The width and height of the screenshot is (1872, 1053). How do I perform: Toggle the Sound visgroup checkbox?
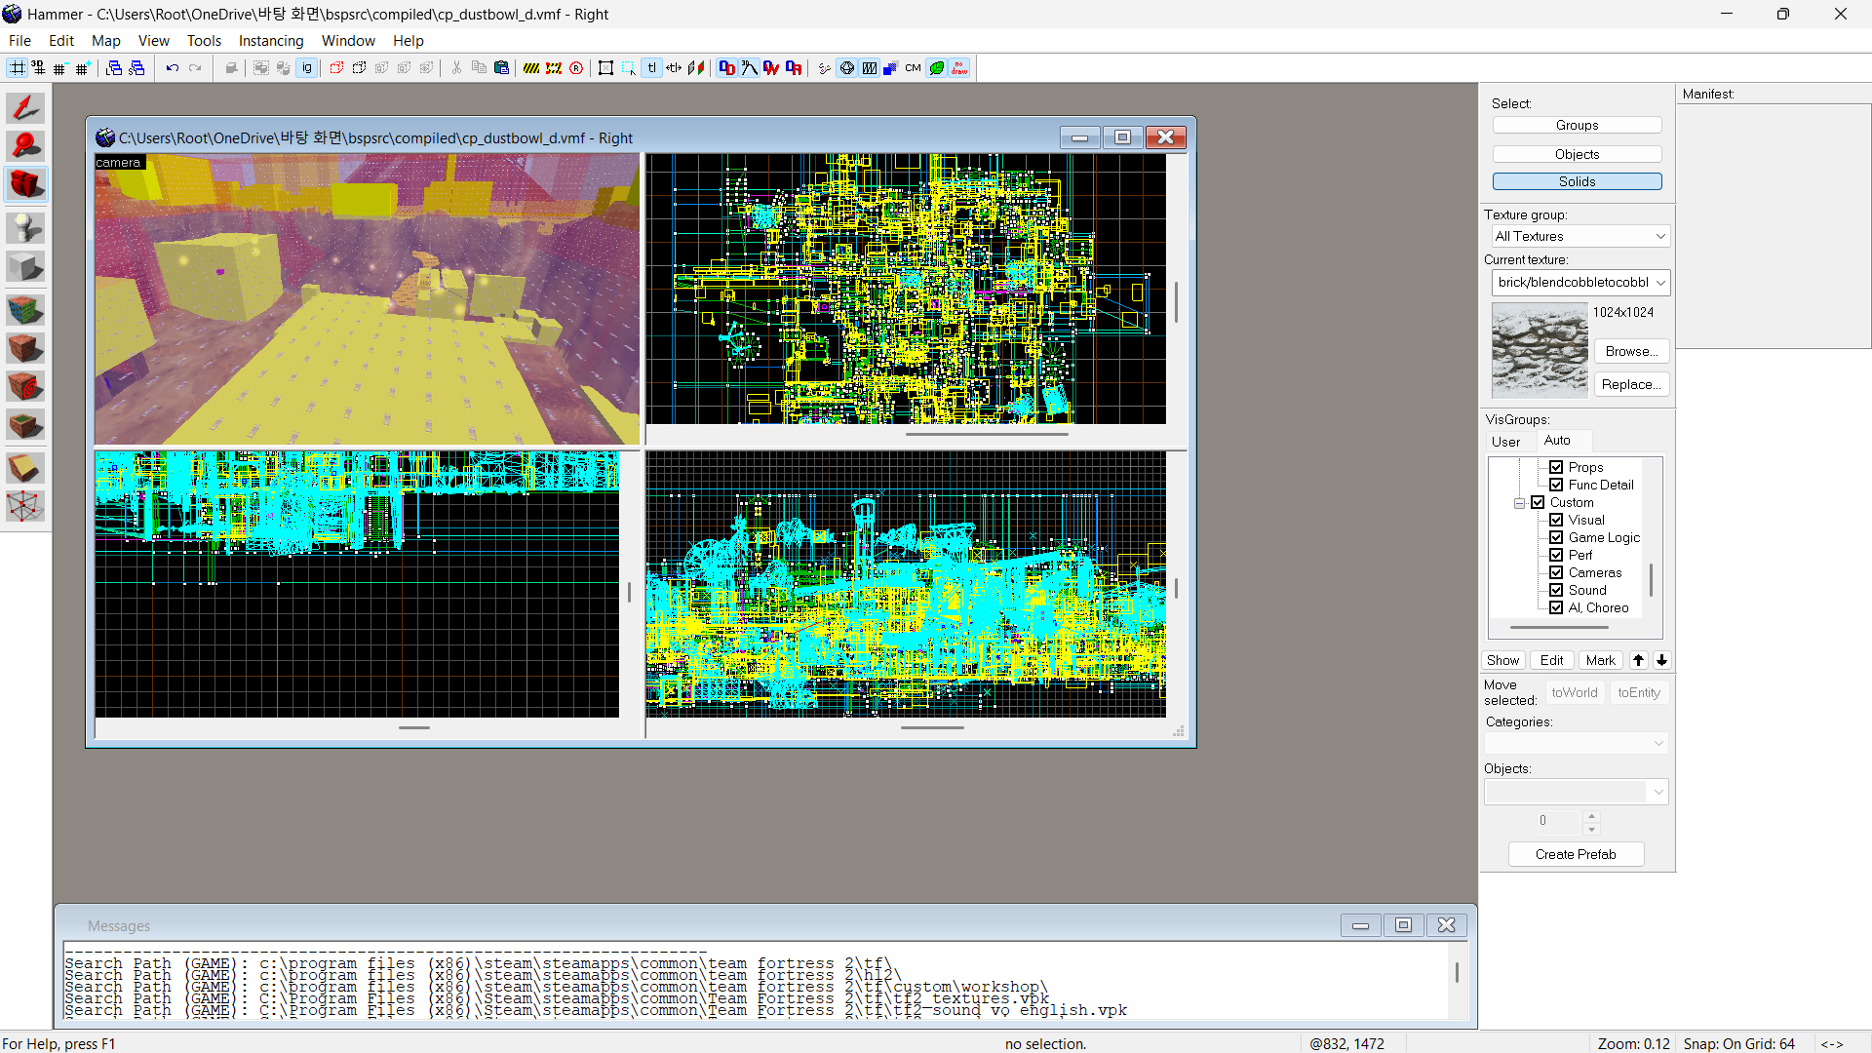pyautogui.click(x=1556, y=590)
